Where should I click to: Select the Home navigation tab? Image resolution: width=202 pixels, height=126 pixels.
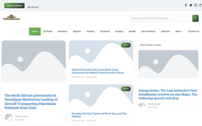(35, 31)
